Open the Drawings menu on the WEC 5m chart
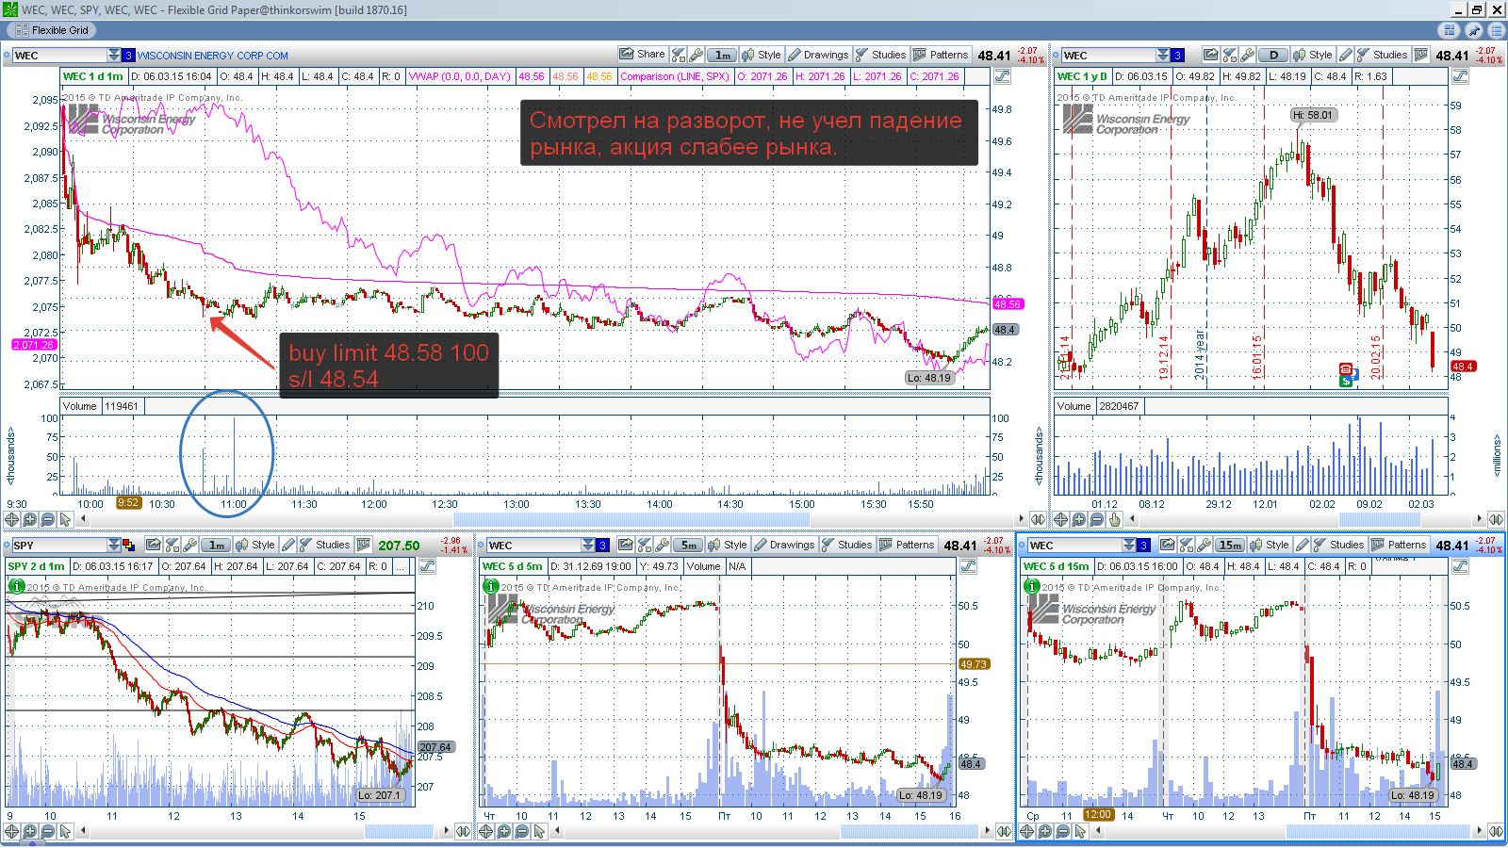The image size is (1508, 848). coord(784,545)
